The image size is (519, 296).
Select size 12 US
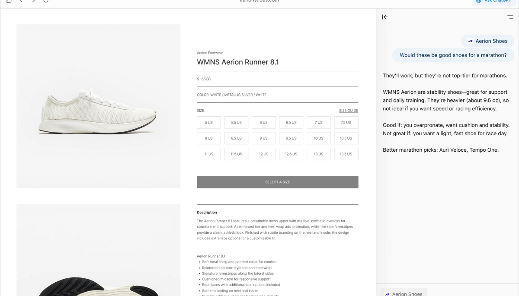(x=263, y=154)
